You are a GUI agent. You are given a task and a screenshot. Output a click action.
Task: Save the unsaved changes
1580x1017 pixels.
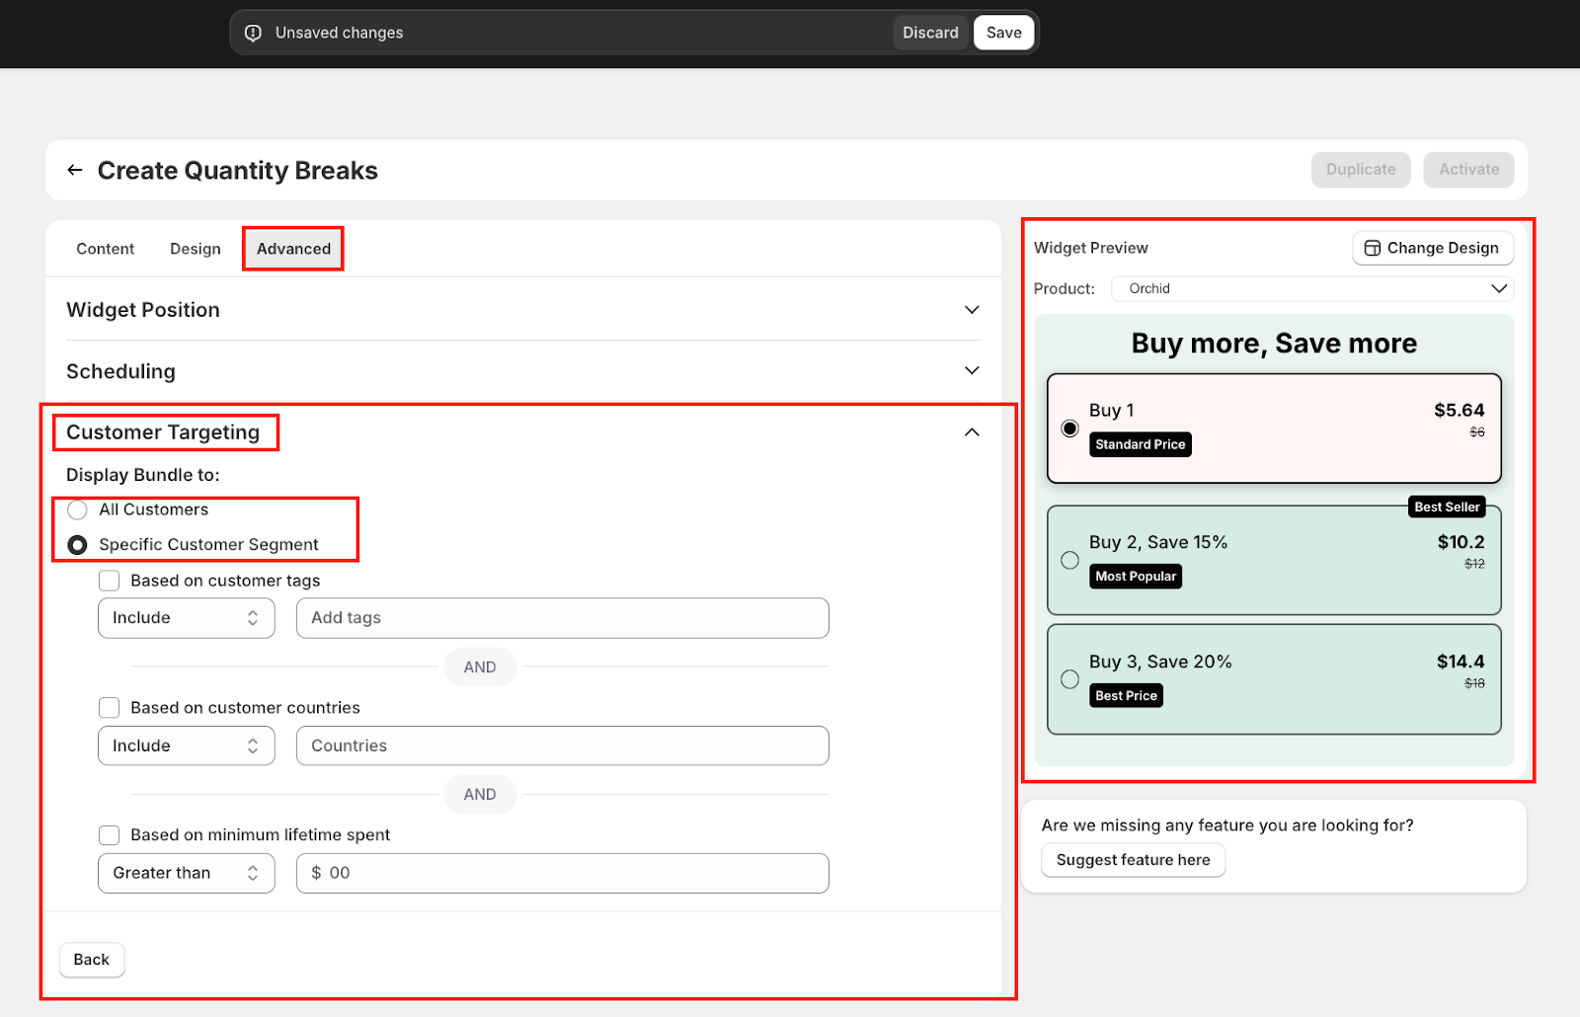pos(1003,33)
